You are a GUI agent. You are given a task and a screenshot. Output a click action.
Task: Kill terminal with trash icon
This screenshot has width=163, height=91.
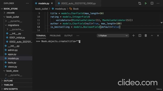coord(146,36)
